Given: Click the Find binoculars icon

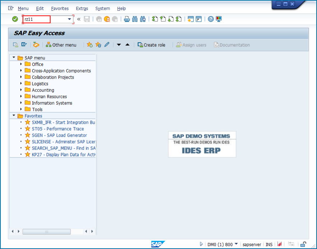Looking at the screenshot, I should (x=135, y=19).
